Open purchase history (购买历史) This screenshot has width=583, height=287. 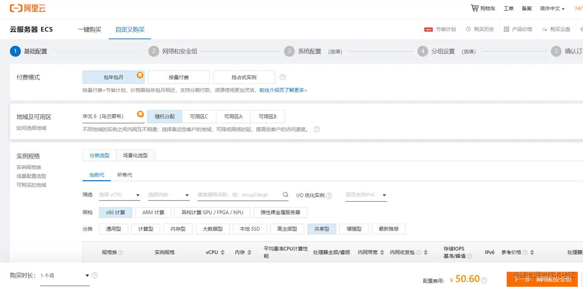480,29
